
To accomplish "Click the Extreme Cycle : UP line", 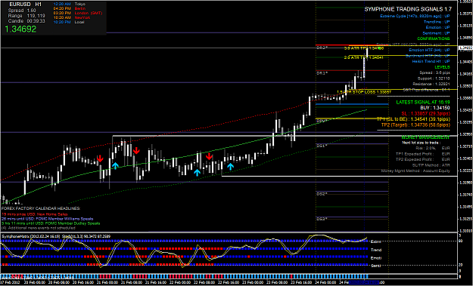I will (x=415, y=16).
